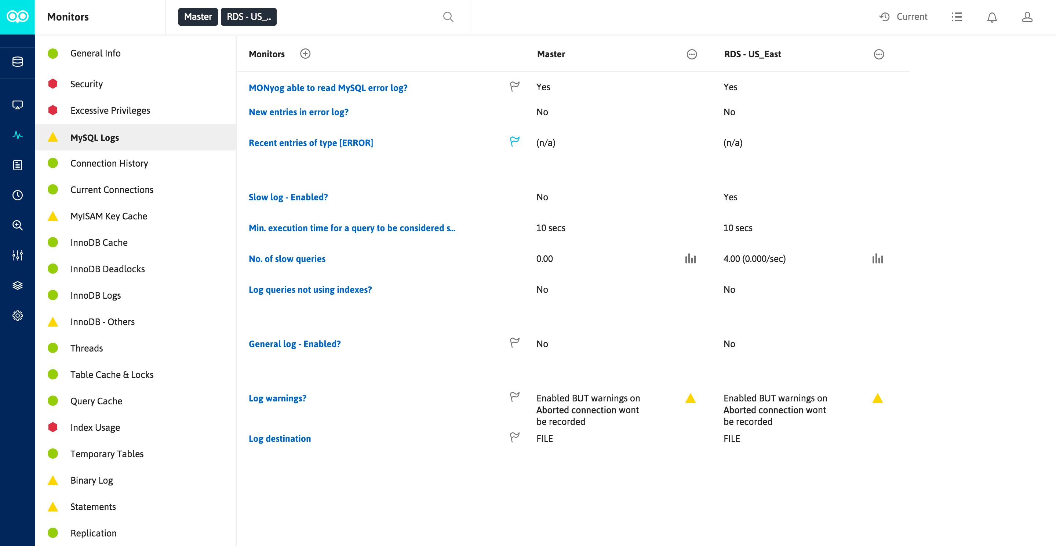This screenshot has width=1056, height=546.
Task: Open the settings gear icon in sidebar
Action: click(17, 315)
